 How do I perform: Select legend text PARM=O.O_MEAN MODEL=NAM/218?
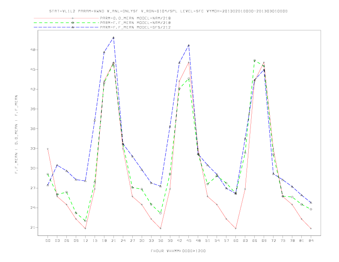[x=135, y=18]
